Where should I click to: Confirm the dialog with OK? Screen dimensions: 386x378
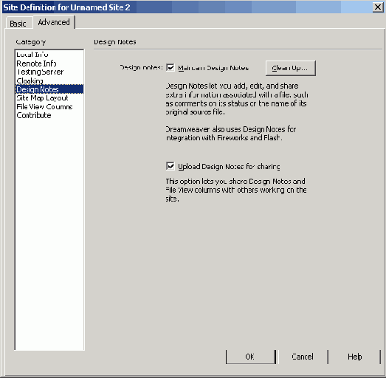click(250, 357)
